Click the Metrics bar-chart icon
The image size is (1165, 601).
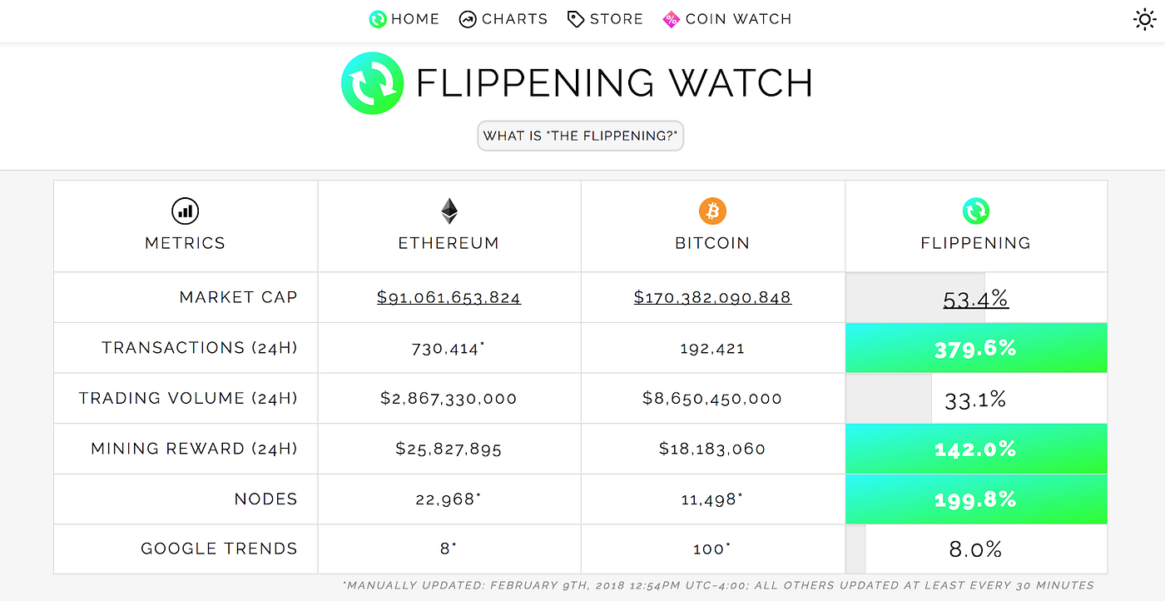pyautogui.click(x=185, y=211)
